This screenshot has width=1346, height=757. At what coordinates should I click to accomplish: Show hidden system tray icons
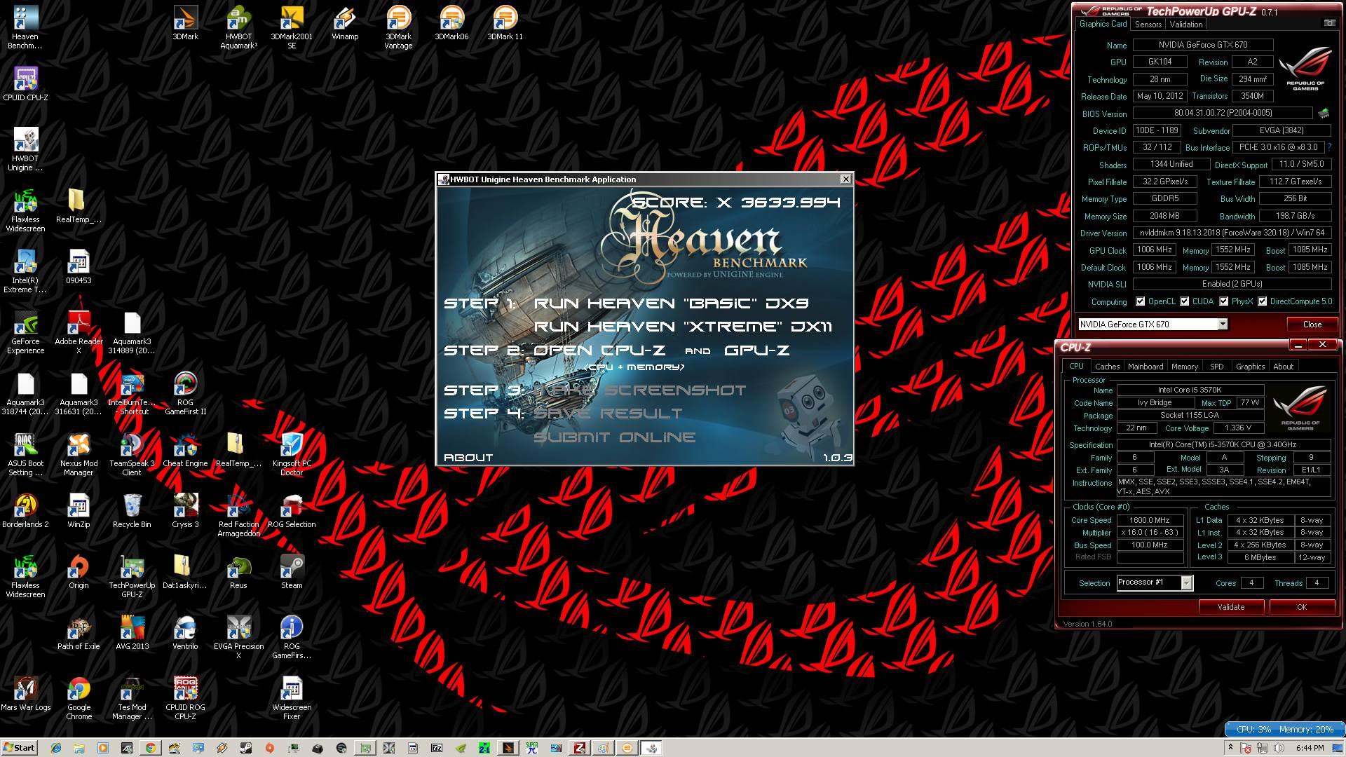coord(1230,748)
